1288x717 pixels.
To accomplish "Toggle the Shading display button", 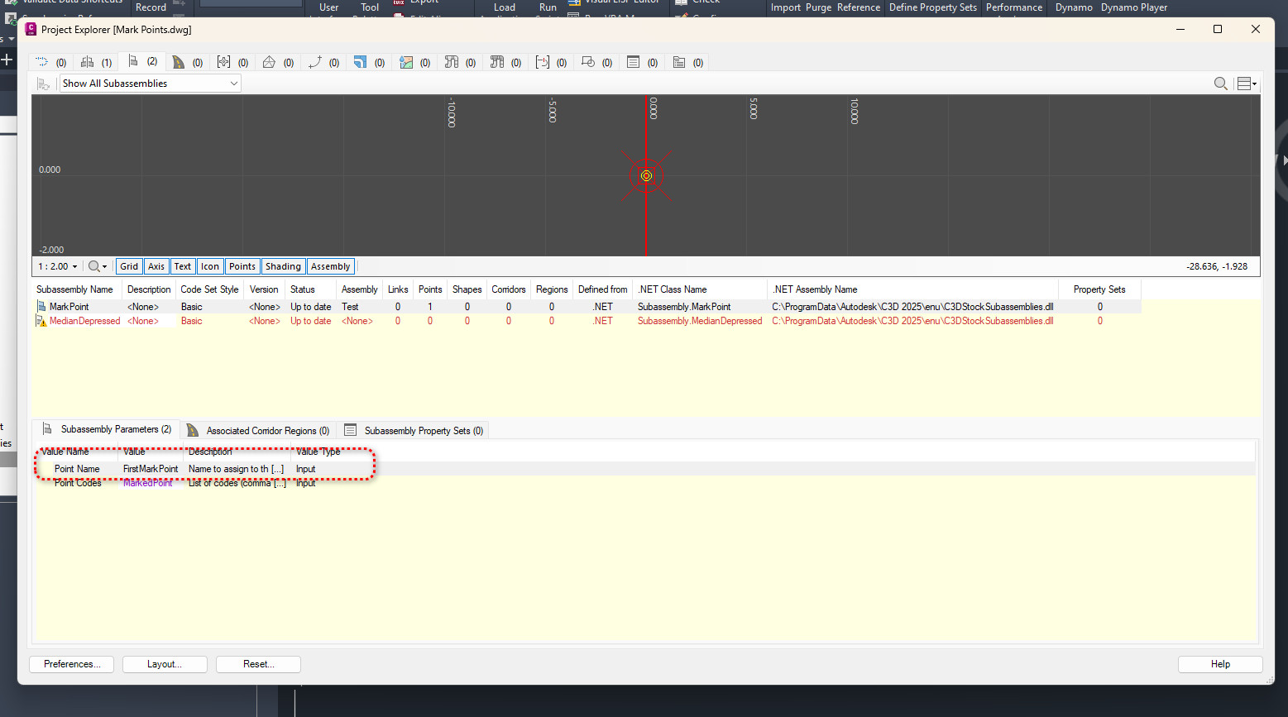I will point(283,266).
